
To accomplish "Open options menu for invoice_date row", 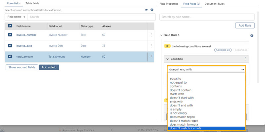I will tap(151, 46).
